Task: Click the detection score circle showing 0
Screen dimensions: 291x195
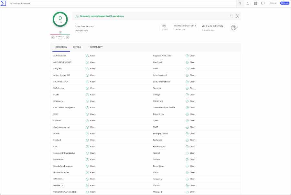Action: click(60, 19)
